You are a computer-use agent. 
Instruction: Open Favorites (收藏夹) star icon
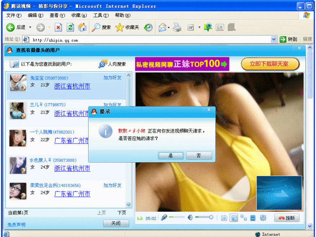(120, 27)
